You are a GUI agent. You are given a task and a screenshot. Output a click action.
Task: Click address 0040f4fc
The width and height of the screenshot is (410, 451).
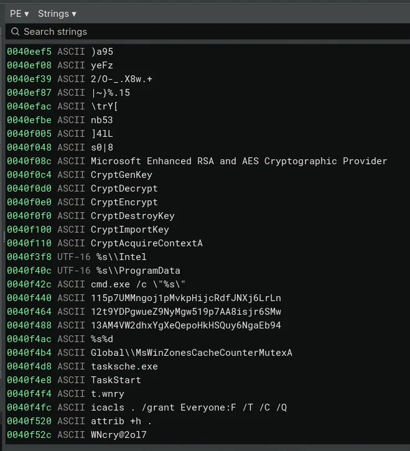(29, 407)
